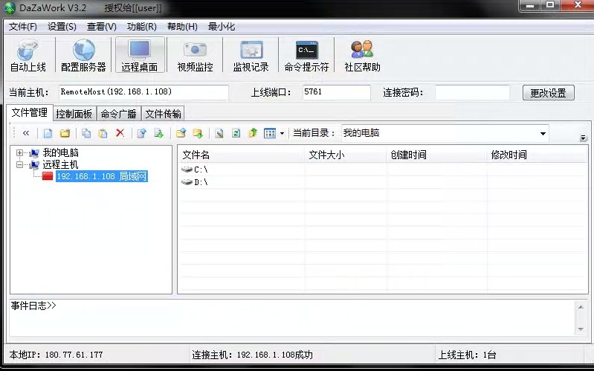
Task: Click 连接主机 status bar message
Action: (x=252, y=355)
